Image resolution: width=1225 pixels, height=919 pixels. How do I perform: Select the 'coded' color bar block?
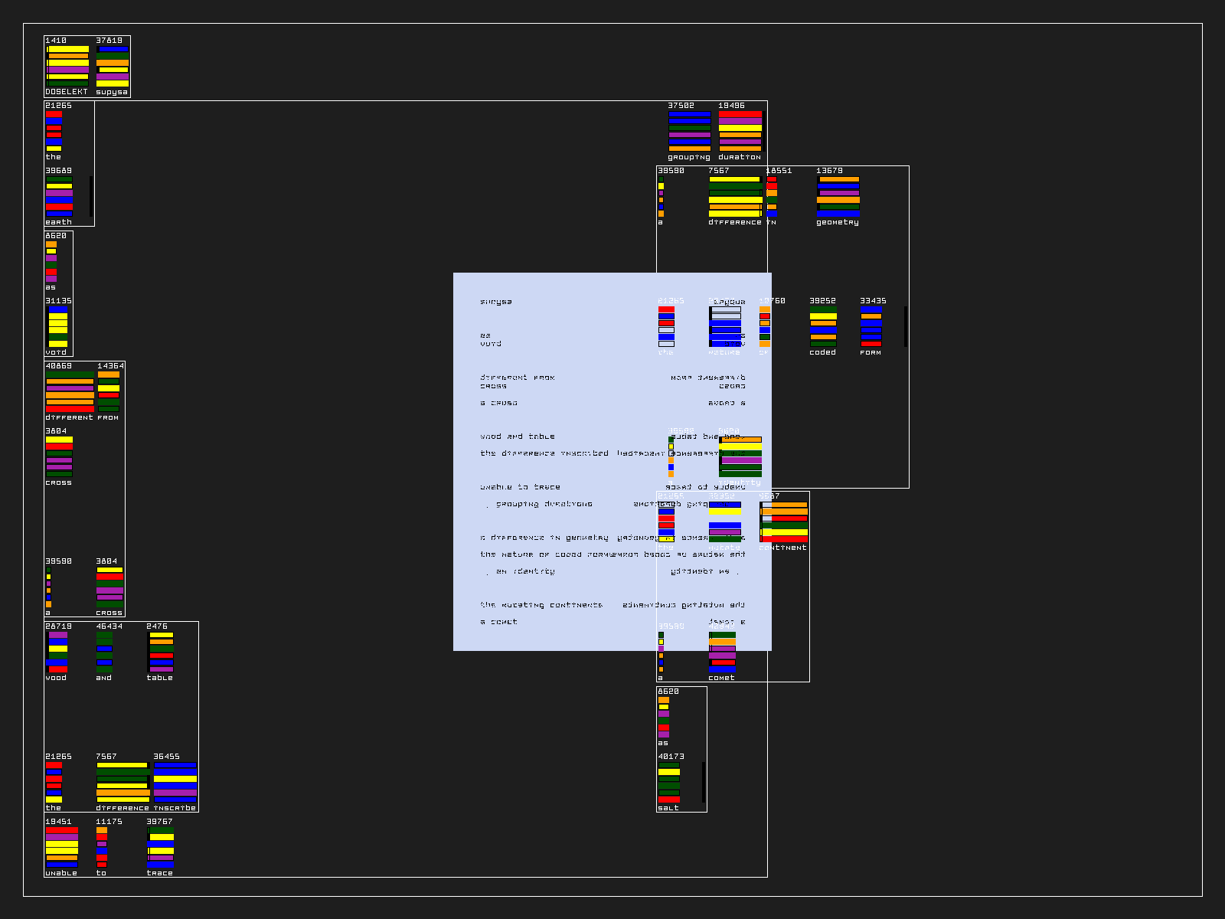click(823, 326)
